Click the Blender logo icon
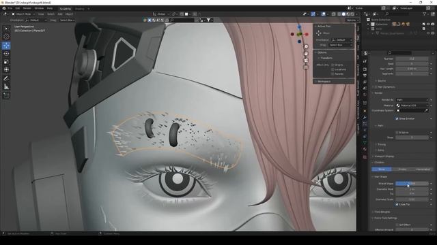The height and width of the screenshot is (245, 437). coord(4,9)
